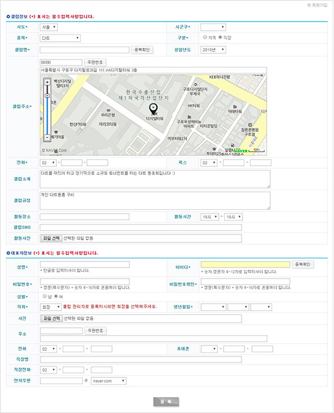Click the 성명 input field

pyautogui.click(x=85, y=264)
